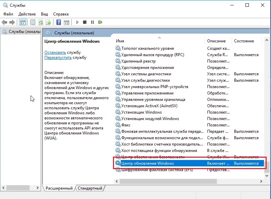Click the Службы title bar app icon
This screenshot has width=271, height=199.
point(5,5)
